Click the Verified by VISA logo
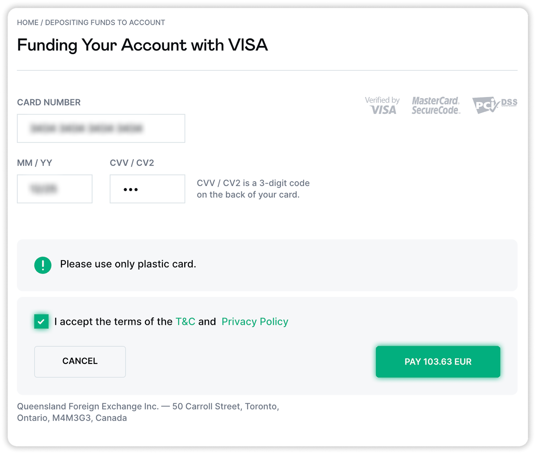 point(382,105)
